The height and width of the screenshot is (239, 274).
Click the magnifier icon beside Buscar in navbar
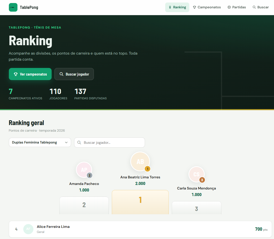click(254, 7)
